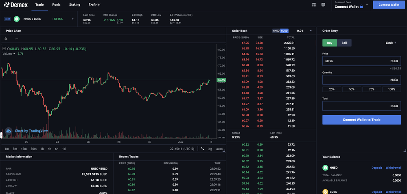Select the 59.44 bid row in order book
Viewport: 407px width, 194px height.
click(271, 189)
